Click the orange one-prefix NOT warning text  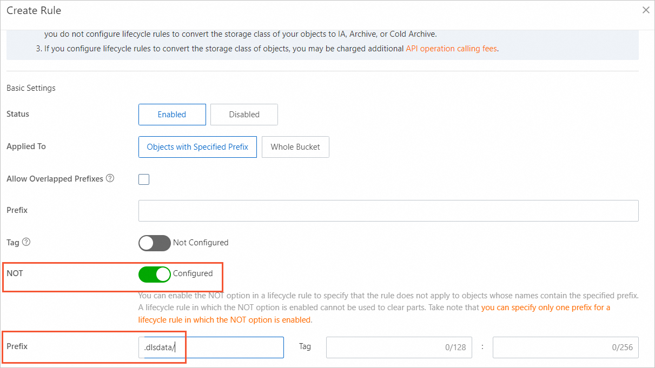pos(374,313)
